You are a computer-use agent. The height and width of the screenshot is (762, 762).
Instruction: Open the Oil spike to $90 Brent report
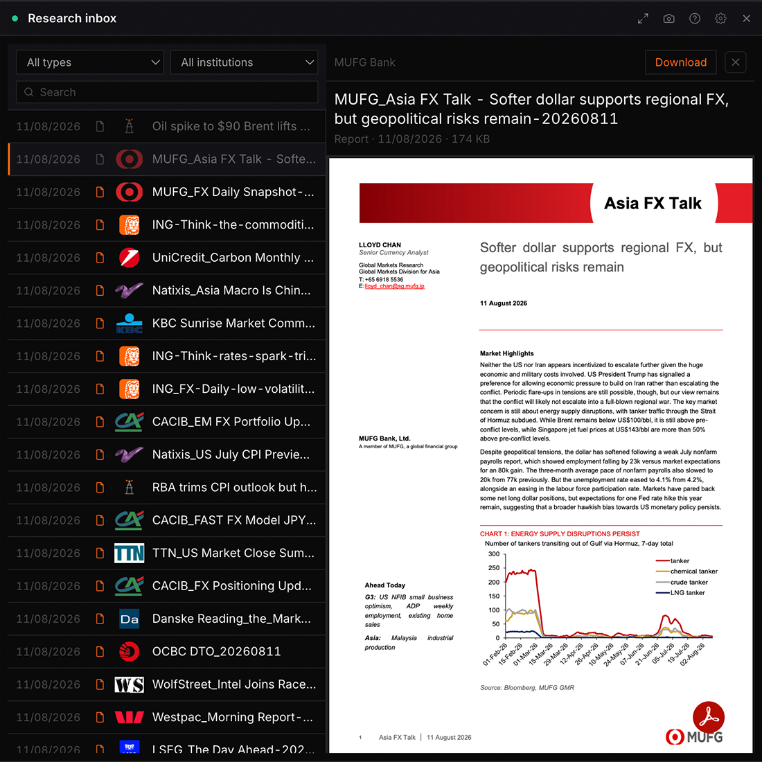[x=167, y=126]
